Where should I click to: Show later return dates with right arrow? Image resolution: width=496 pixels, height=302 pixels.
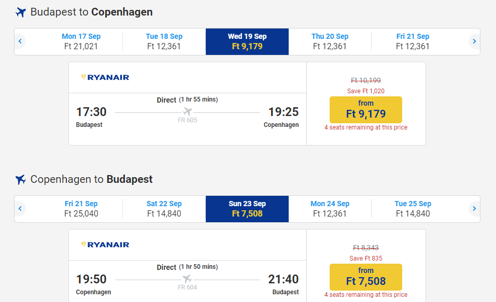pyautogui.click(x=474, y=209)
